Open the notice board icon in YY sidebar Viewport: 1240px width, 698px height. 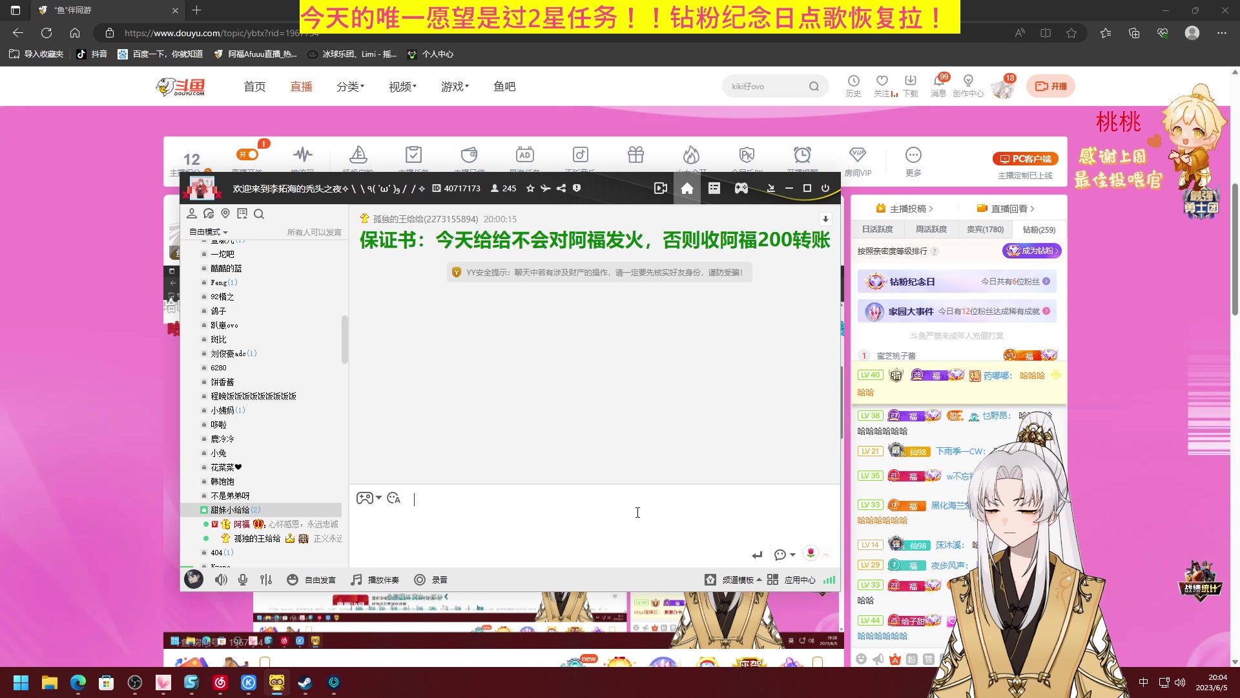[242, 213]
